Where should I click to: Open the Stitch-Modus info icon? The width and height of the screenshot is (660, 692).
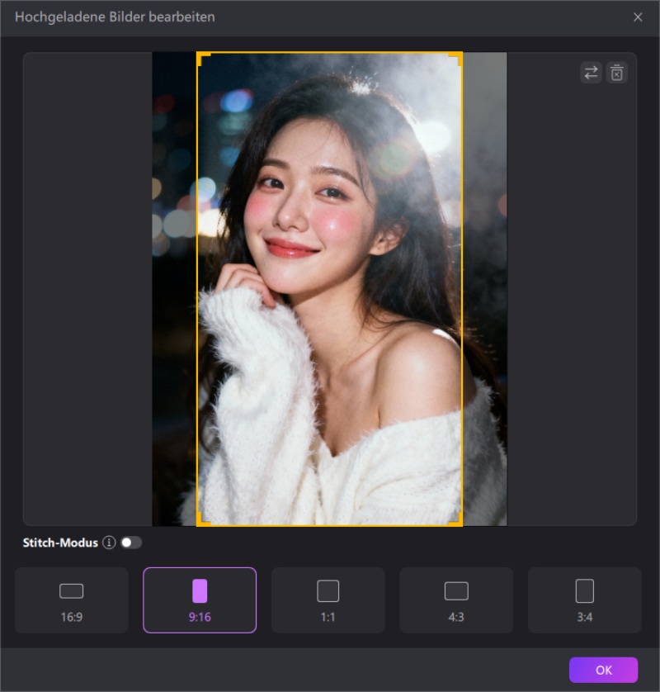[x=109, y=543]
